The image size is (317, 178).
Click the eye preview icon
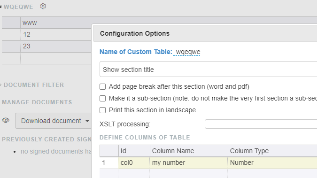coord(6,120)
